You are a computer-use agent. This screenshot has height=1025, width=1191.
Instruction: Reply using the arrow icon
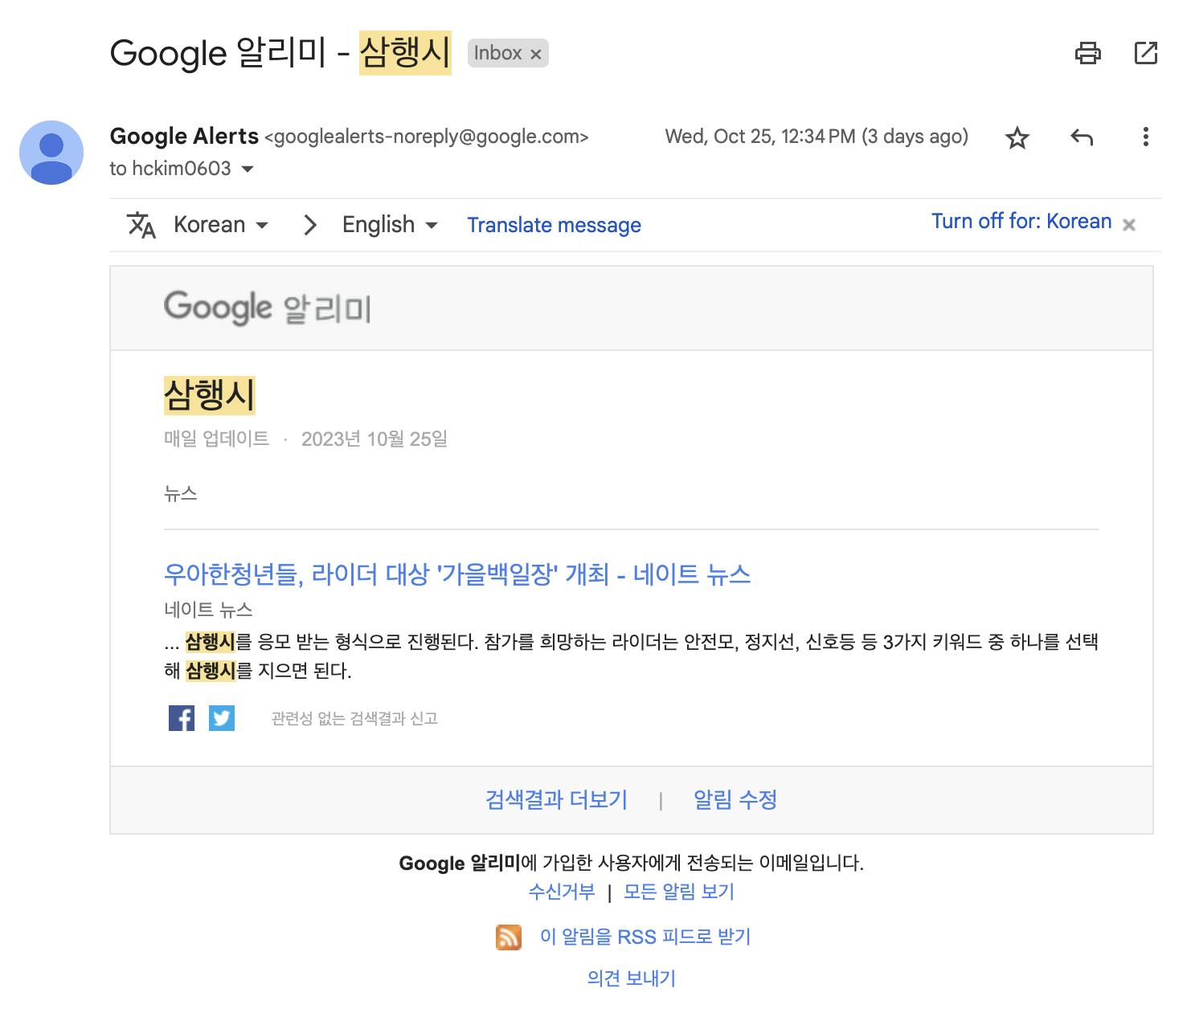click(1082, 137)
